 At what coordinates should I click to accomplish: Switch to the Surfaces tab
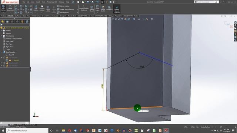[18, 16]
